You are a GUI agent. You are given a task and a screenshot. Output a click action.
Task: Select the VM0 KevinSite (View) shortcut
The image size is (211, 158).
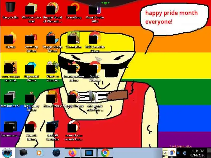click(95, 42)
